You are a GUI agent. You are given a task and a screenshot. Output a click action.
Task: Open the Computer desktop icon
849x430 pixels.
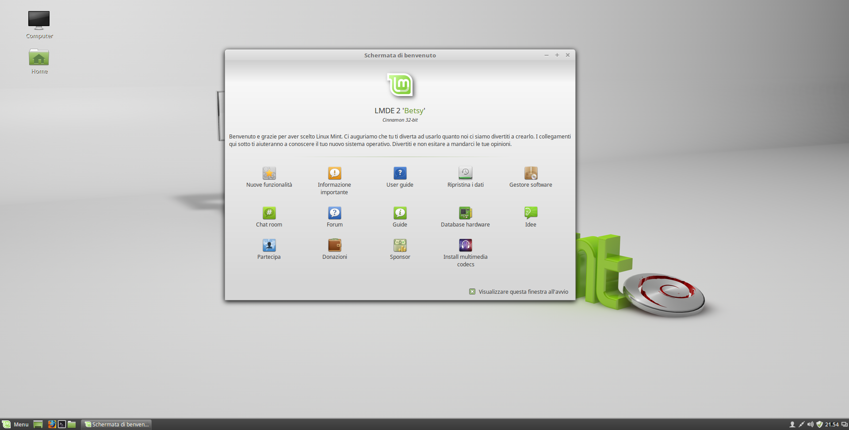pos(39,20)
